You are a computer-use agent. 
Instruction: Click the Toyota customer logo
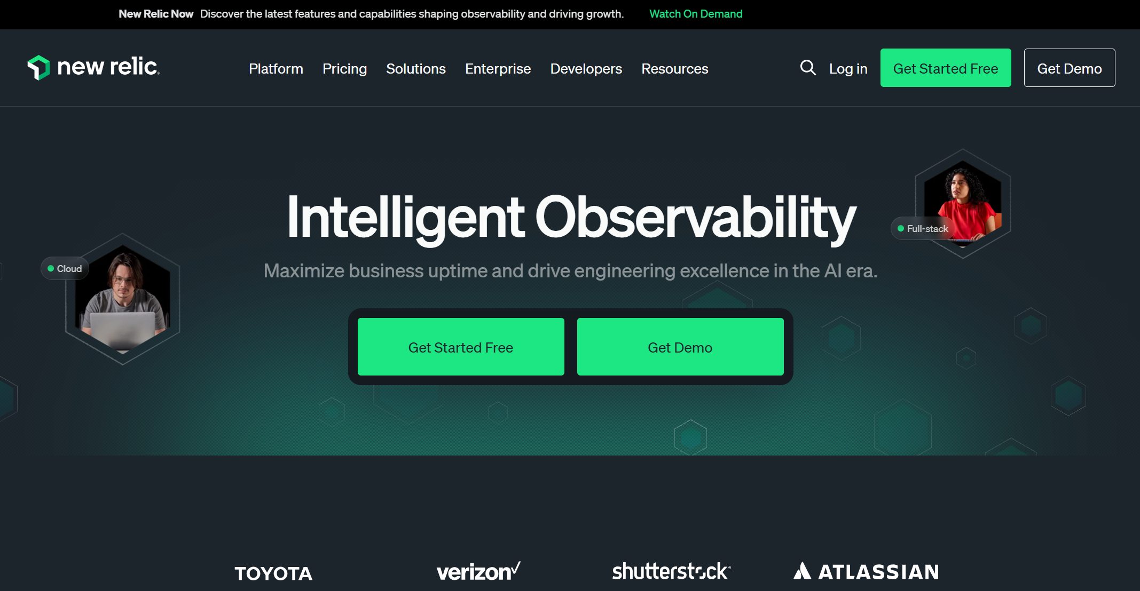(x=273, y=573)
